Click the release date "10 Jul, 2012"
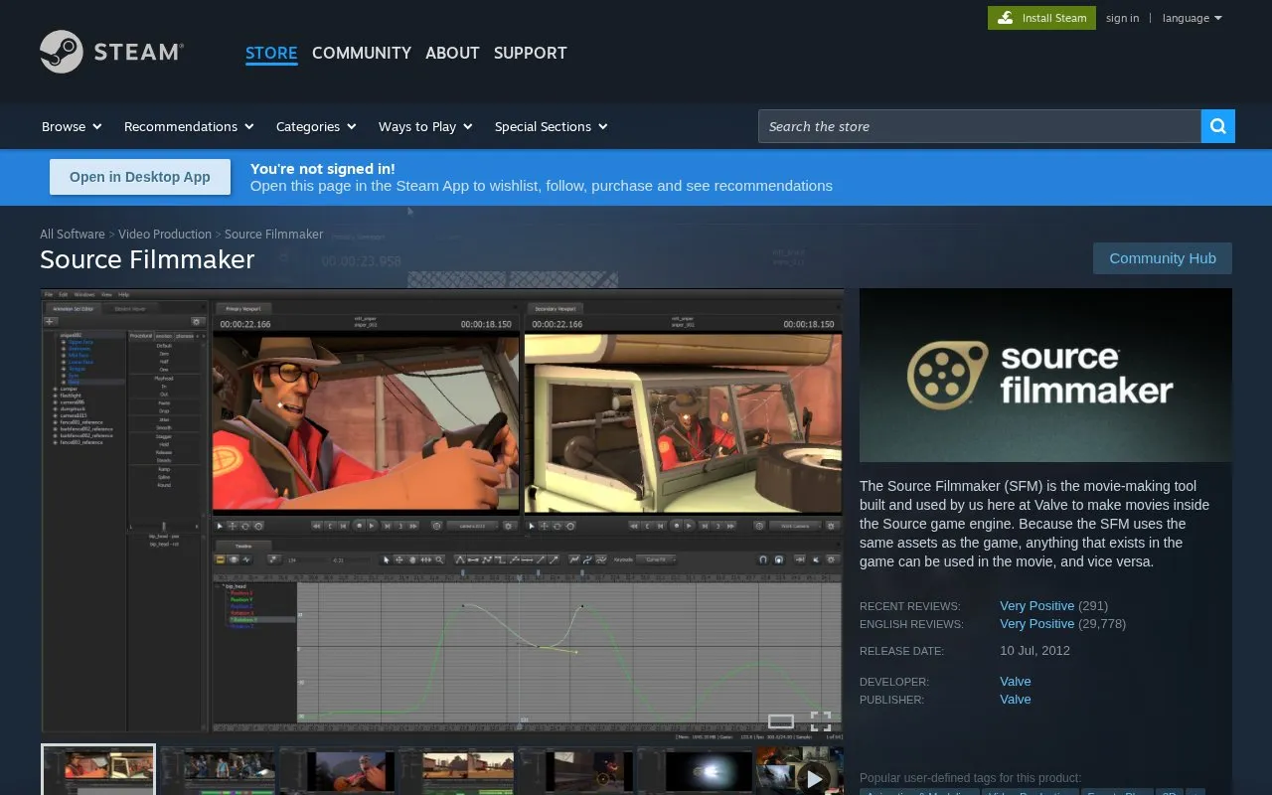The width and height of the screenshot is (1272, 795). click(x=1034, y=651)
